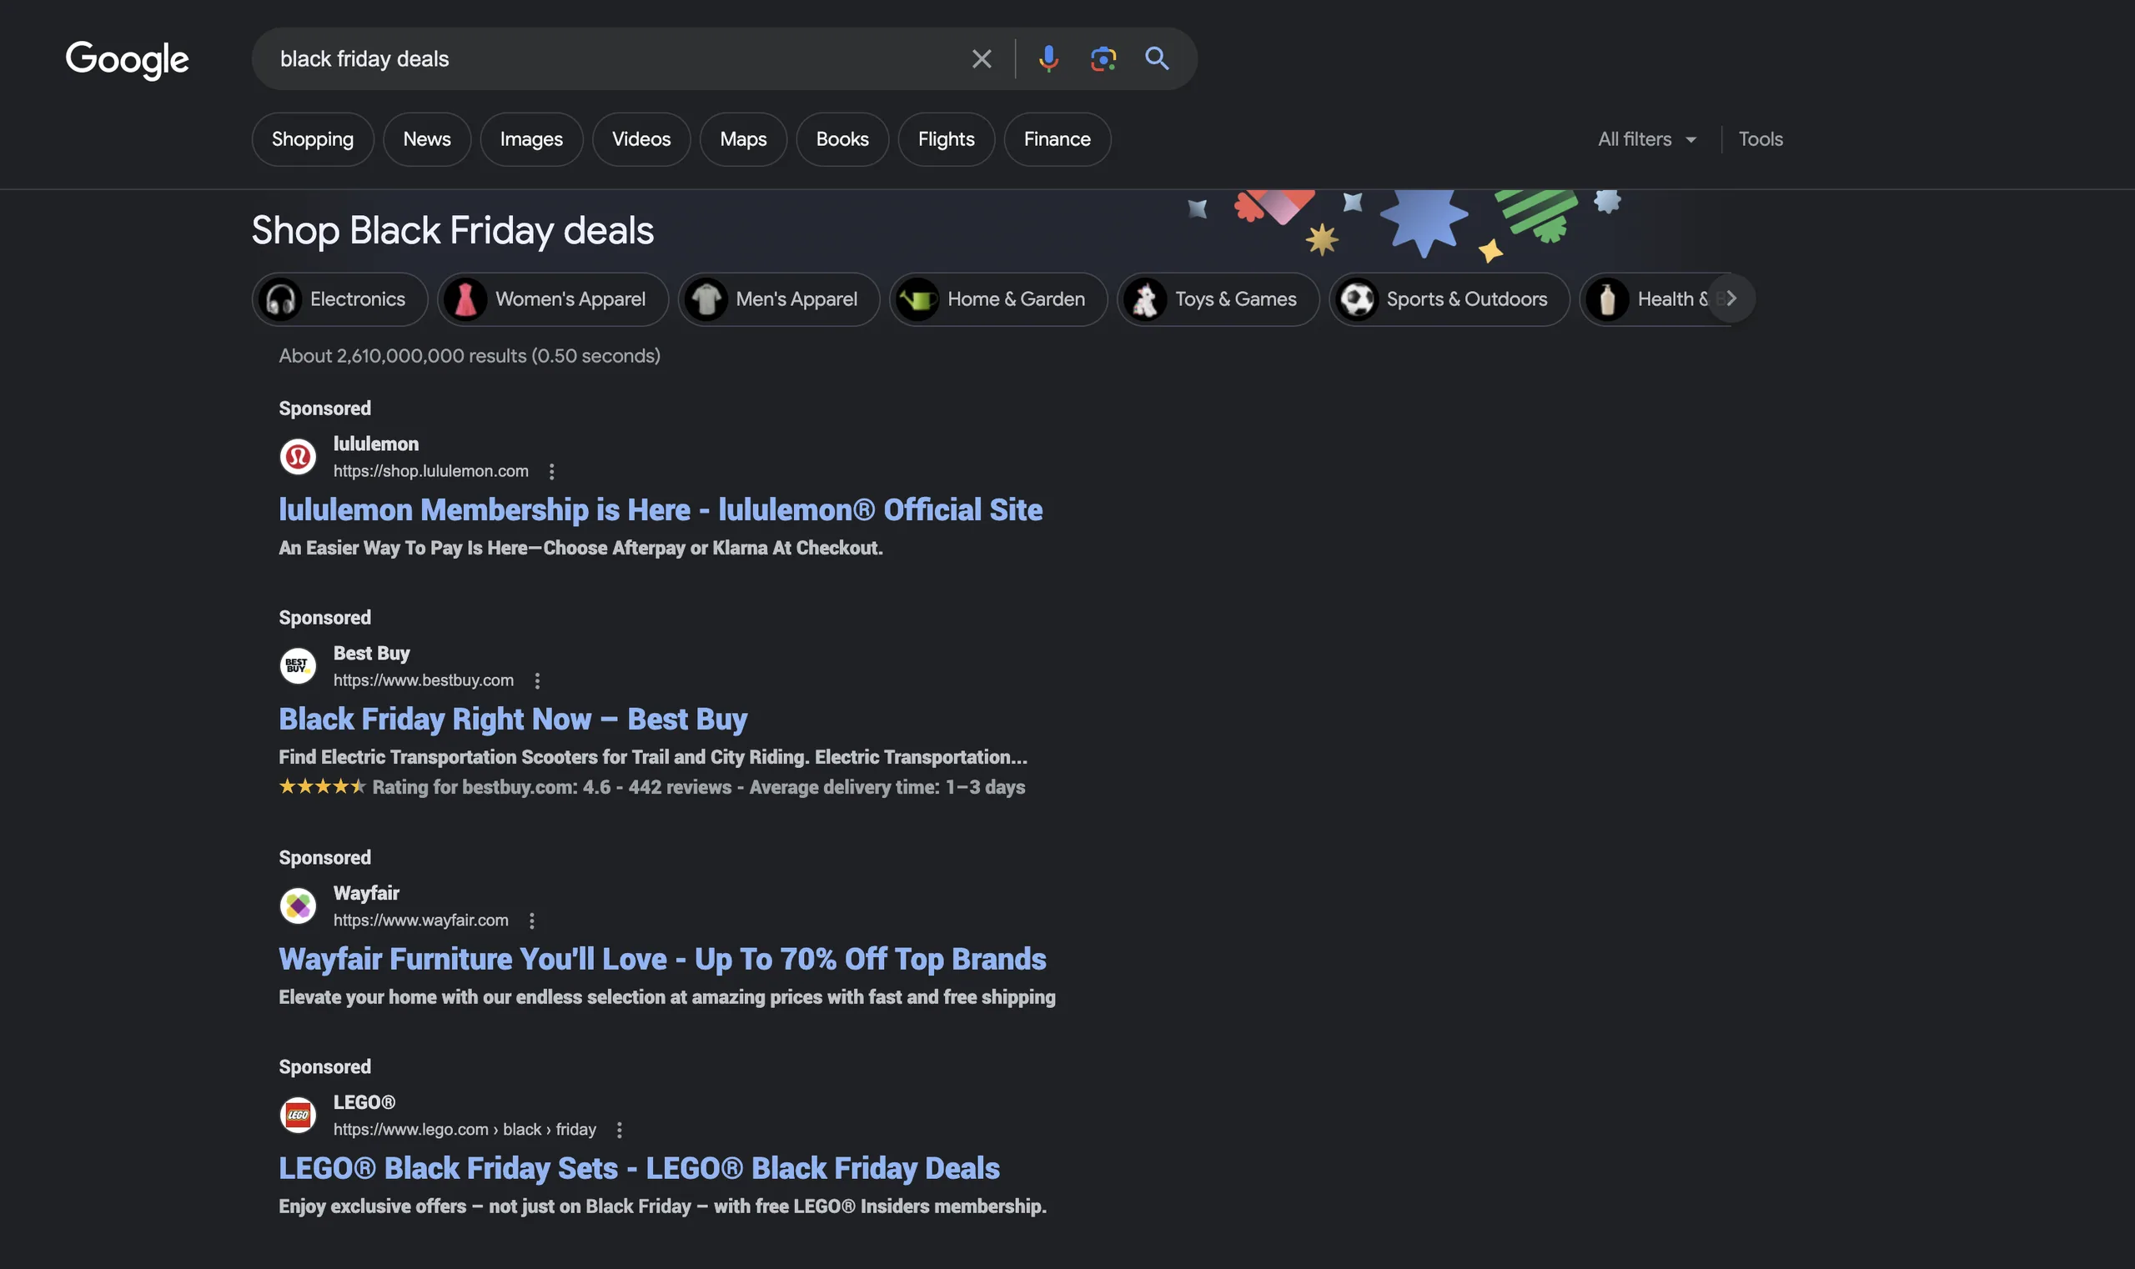Select the Women's Apparel category chip
2135x1269 pixels.
pyautogui.click(x=553, y=299)
